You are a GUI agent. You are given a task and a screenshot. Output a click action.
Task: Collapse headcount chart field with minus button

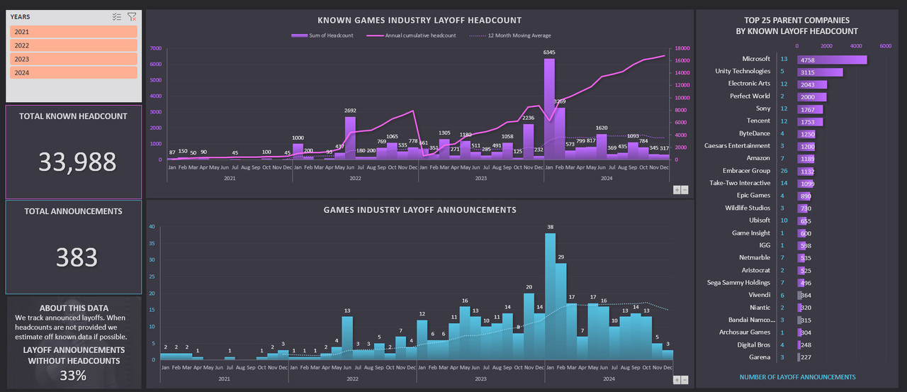685,190
